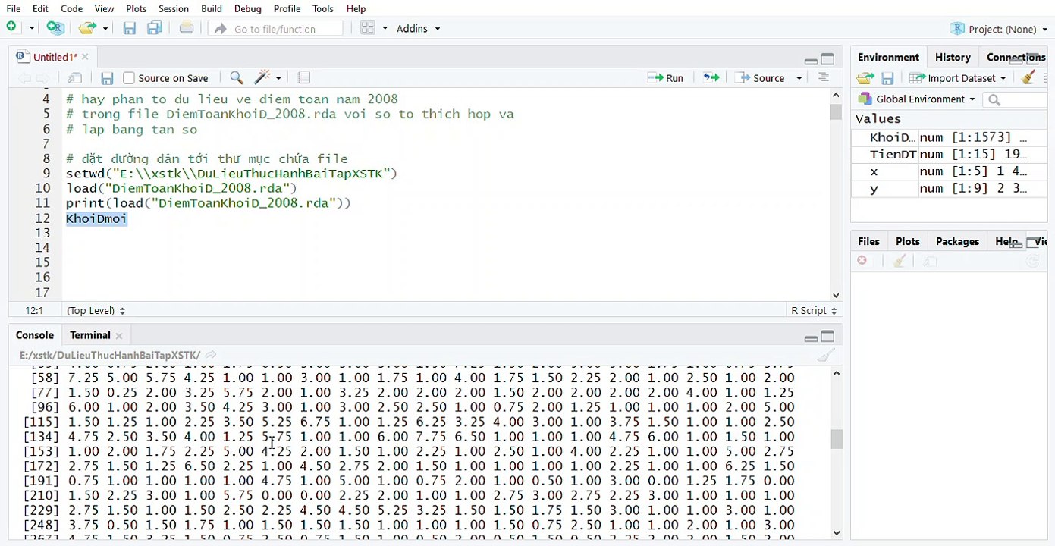1055x546 pixels.
Task: Expand the Source button dropdown arrow
Action: [x=799, y=78]
